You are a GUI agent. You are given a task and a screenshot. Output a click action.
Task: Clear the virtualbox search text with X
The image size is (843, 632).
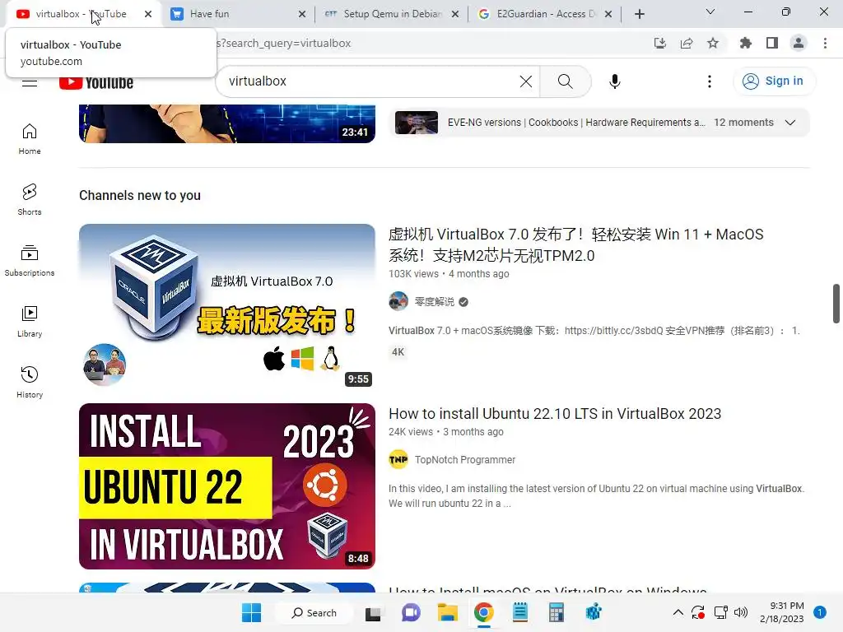click(x=526, y=81)
